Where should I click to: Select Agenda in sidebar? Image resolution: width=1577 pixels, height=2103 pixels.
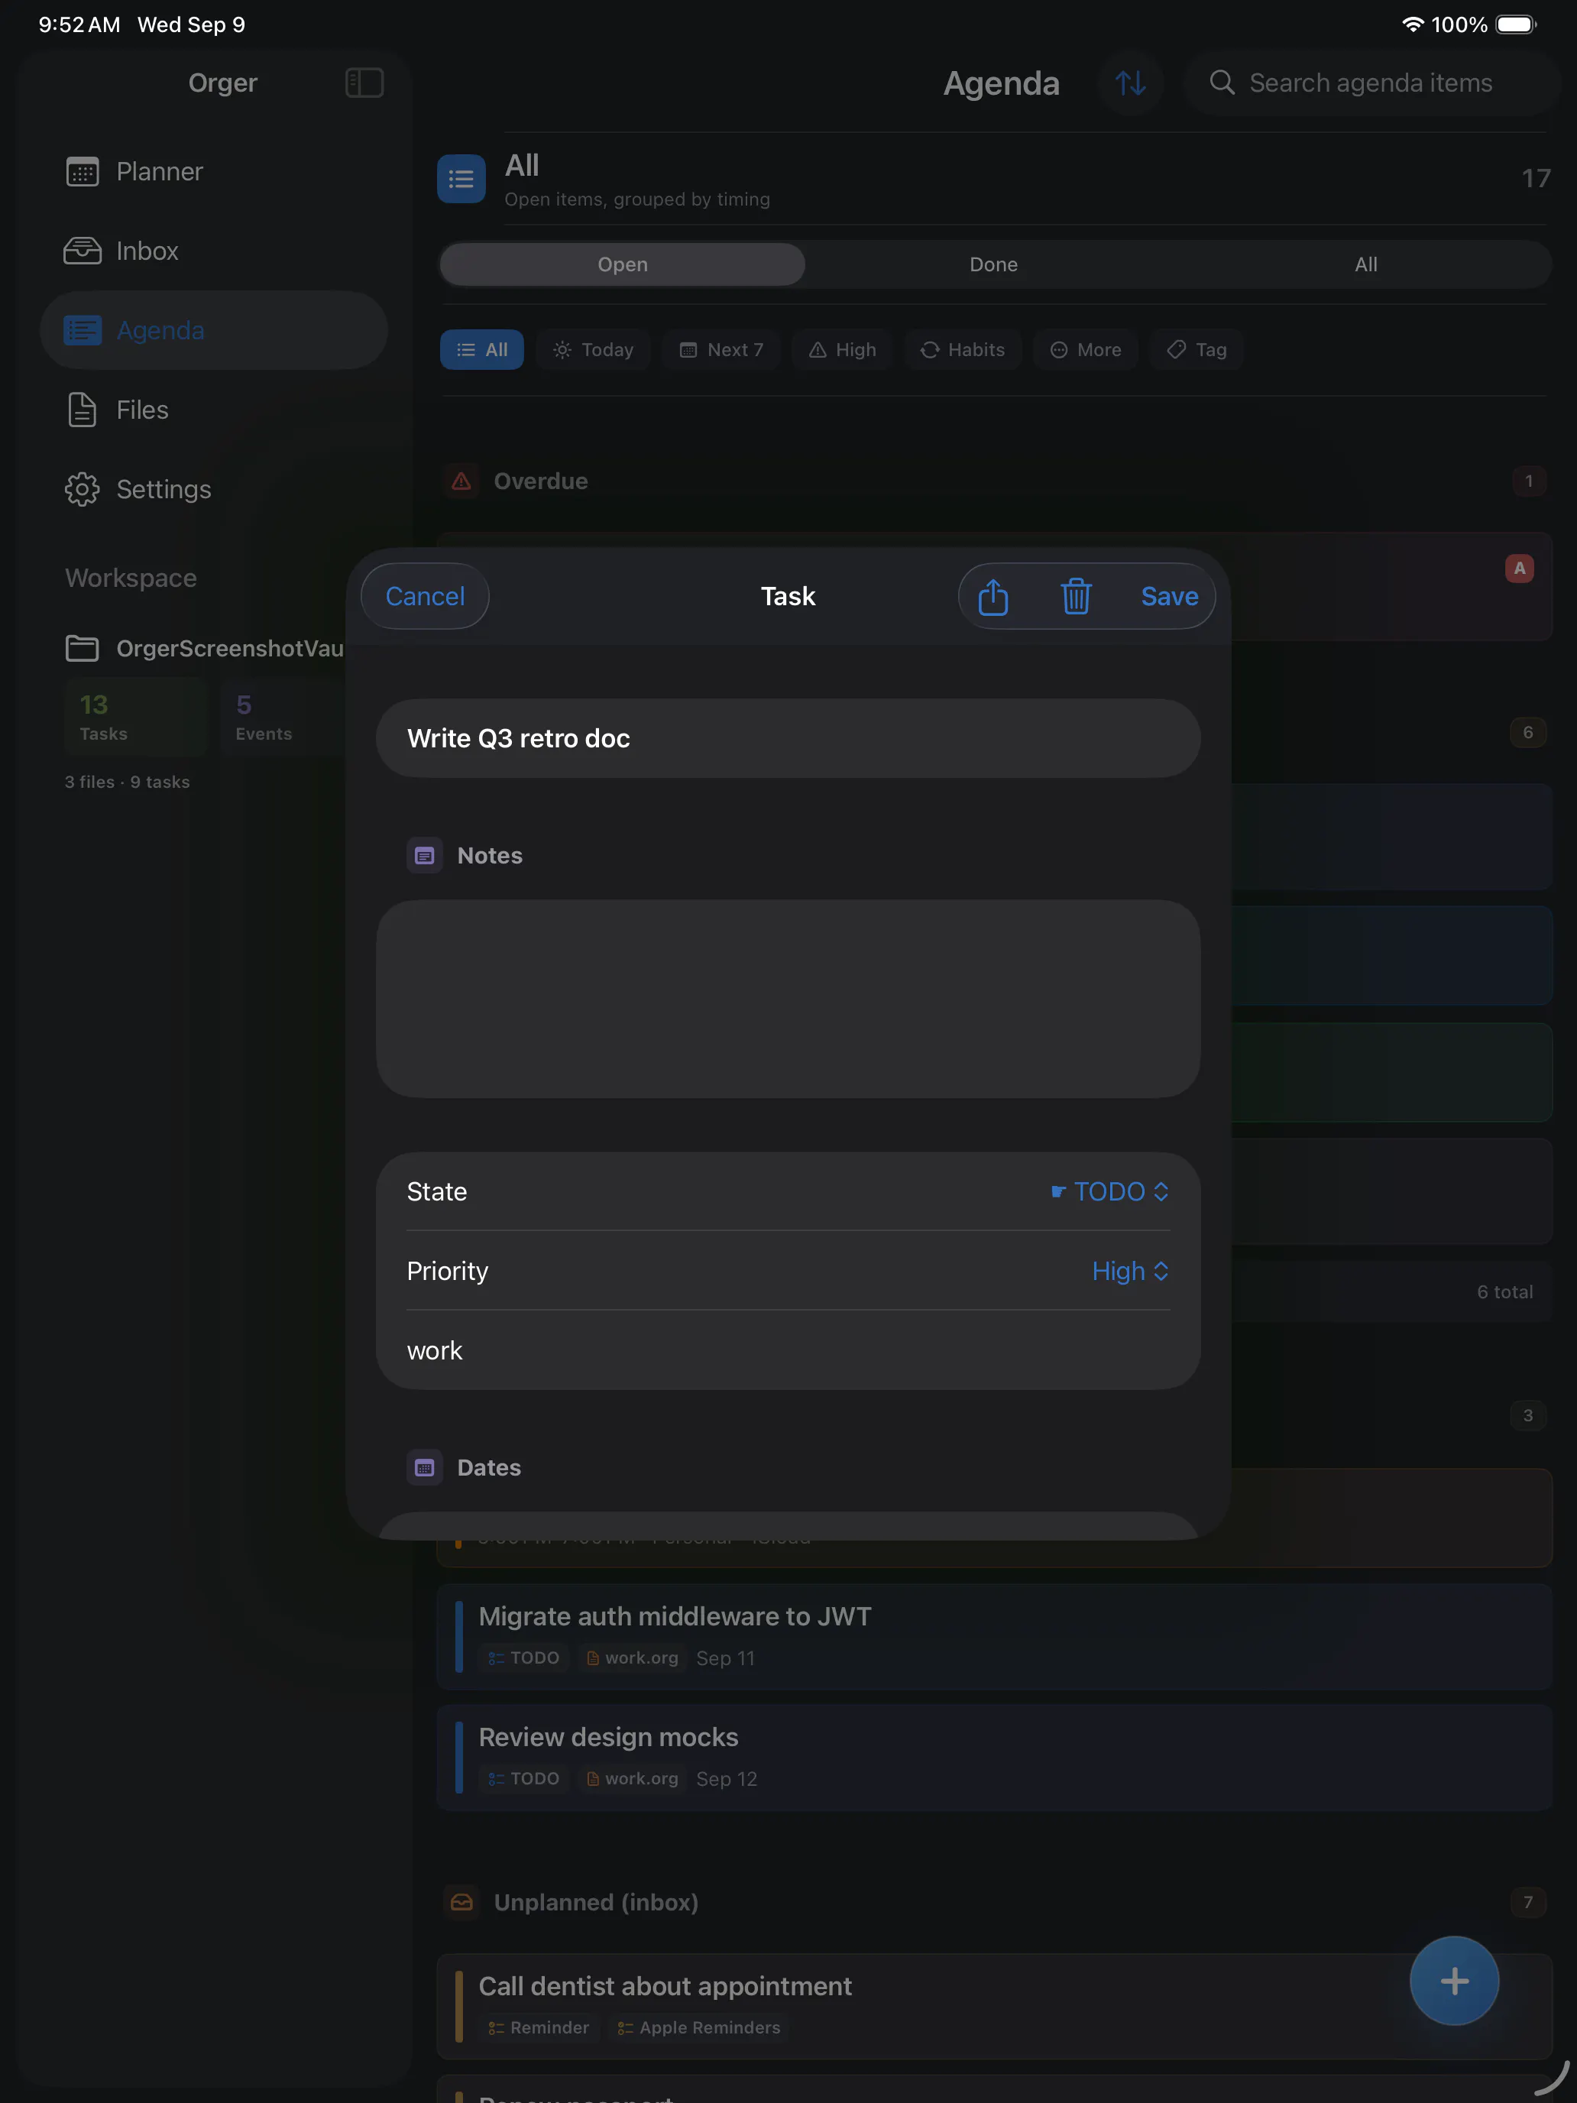[x=214, y=330]
